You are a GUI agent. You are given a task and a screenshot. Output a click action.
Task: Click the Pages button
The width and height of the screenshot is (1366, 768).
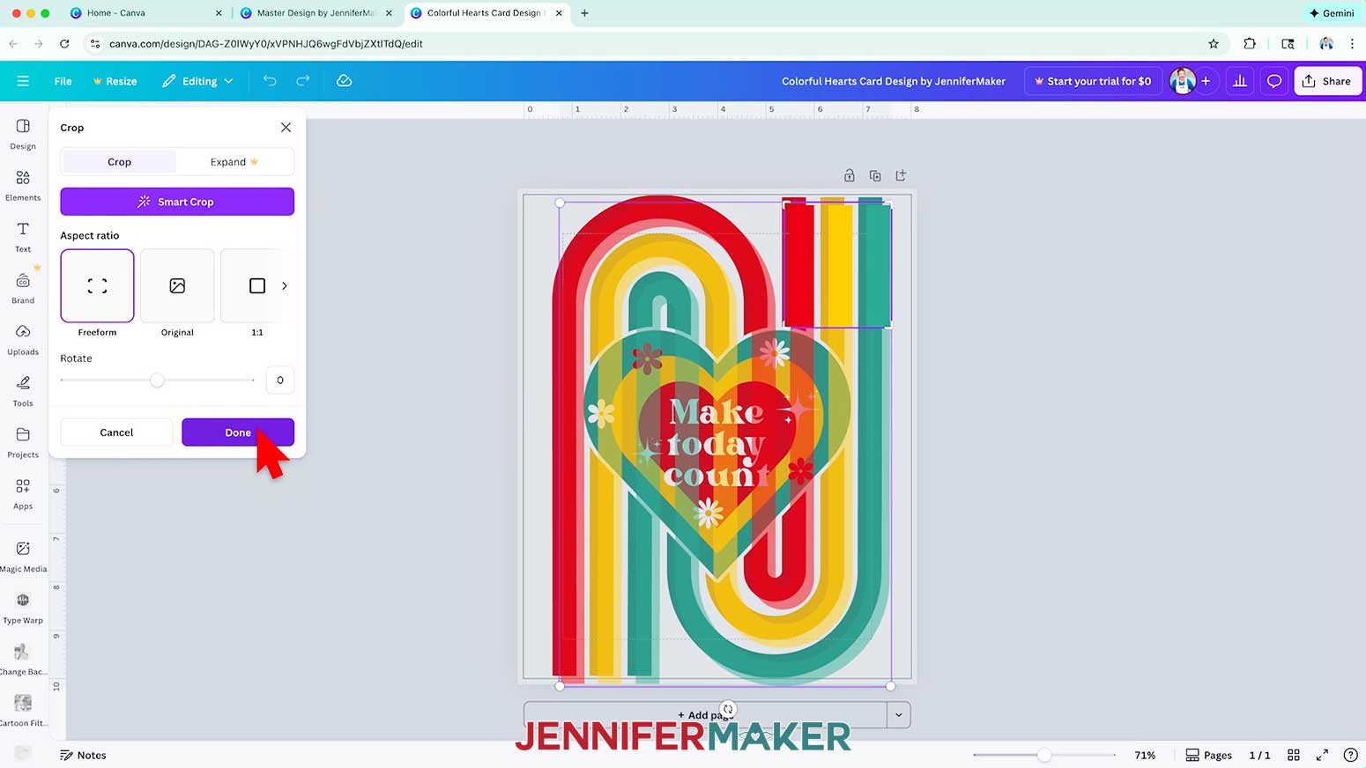click(x=1209, y=755)
